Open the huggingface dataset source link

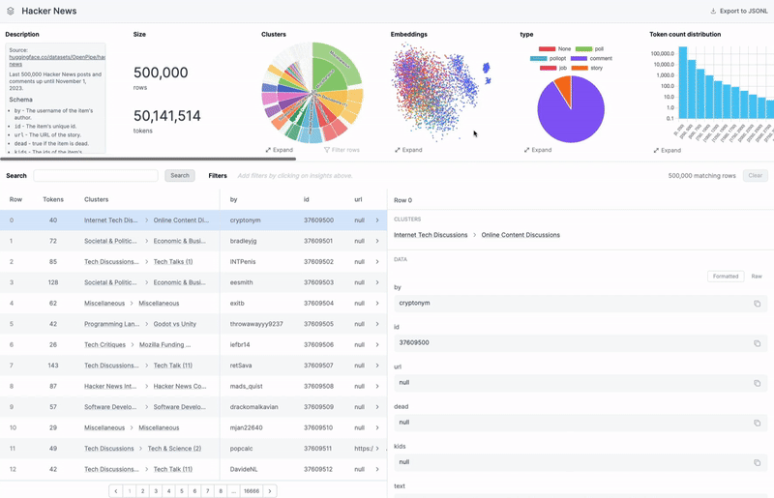[57, 60]
